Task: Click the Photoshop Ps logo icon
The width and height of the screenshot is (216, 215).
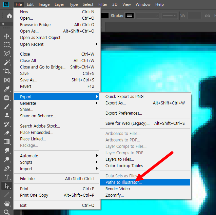Action: click(x=6, y=4)
